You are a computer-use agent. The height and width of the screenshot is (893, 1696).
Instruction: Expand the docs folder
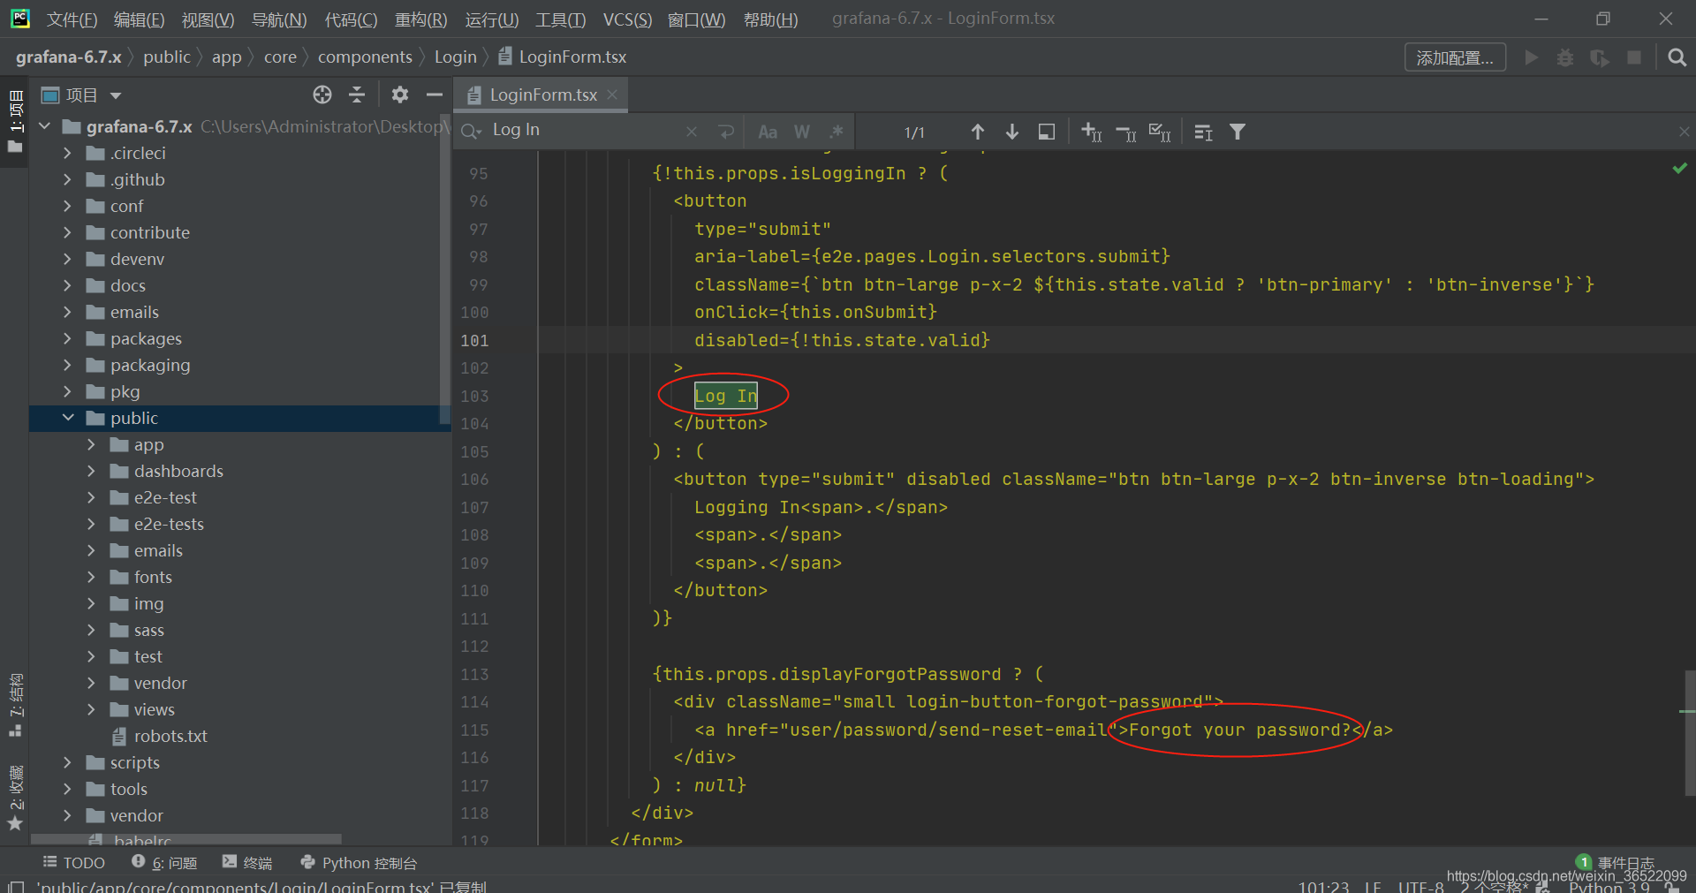click(67, 285)
